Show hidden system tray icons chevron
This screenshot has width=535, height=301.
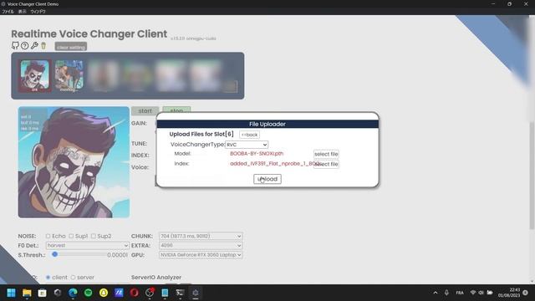pos(436,293)
